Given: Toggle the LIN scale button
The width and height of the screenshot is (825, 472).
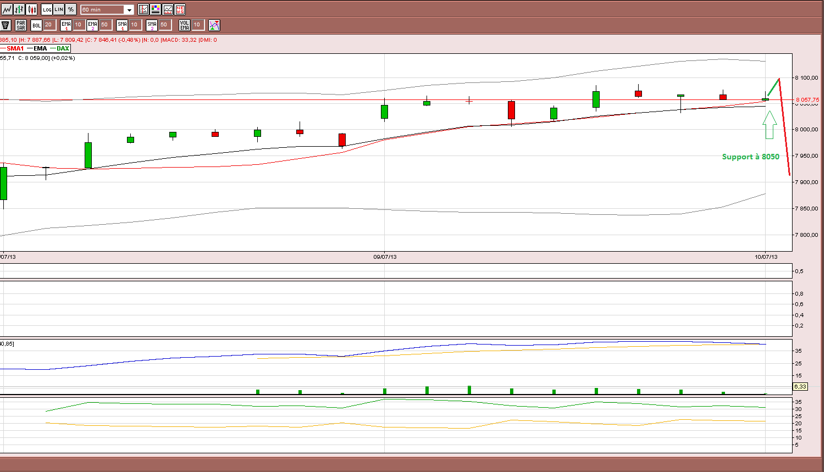Looking at the screenshot, I should [59, 9].
